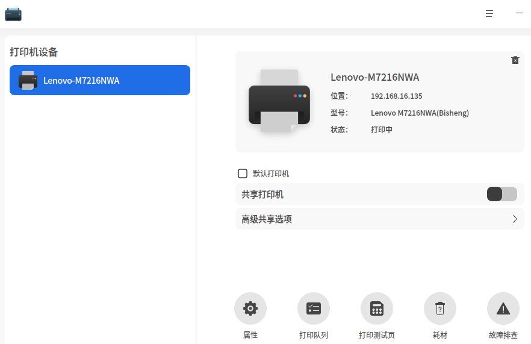Click the IP address 192.168.16.135
531x344 pixels.
click(x=397, y=96)
